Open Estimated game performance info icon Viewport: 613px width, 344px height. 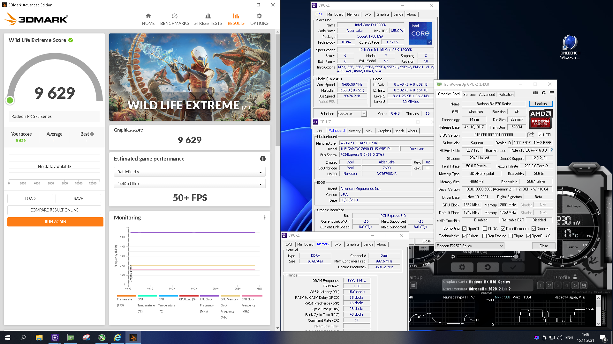(x=263, y=159)
